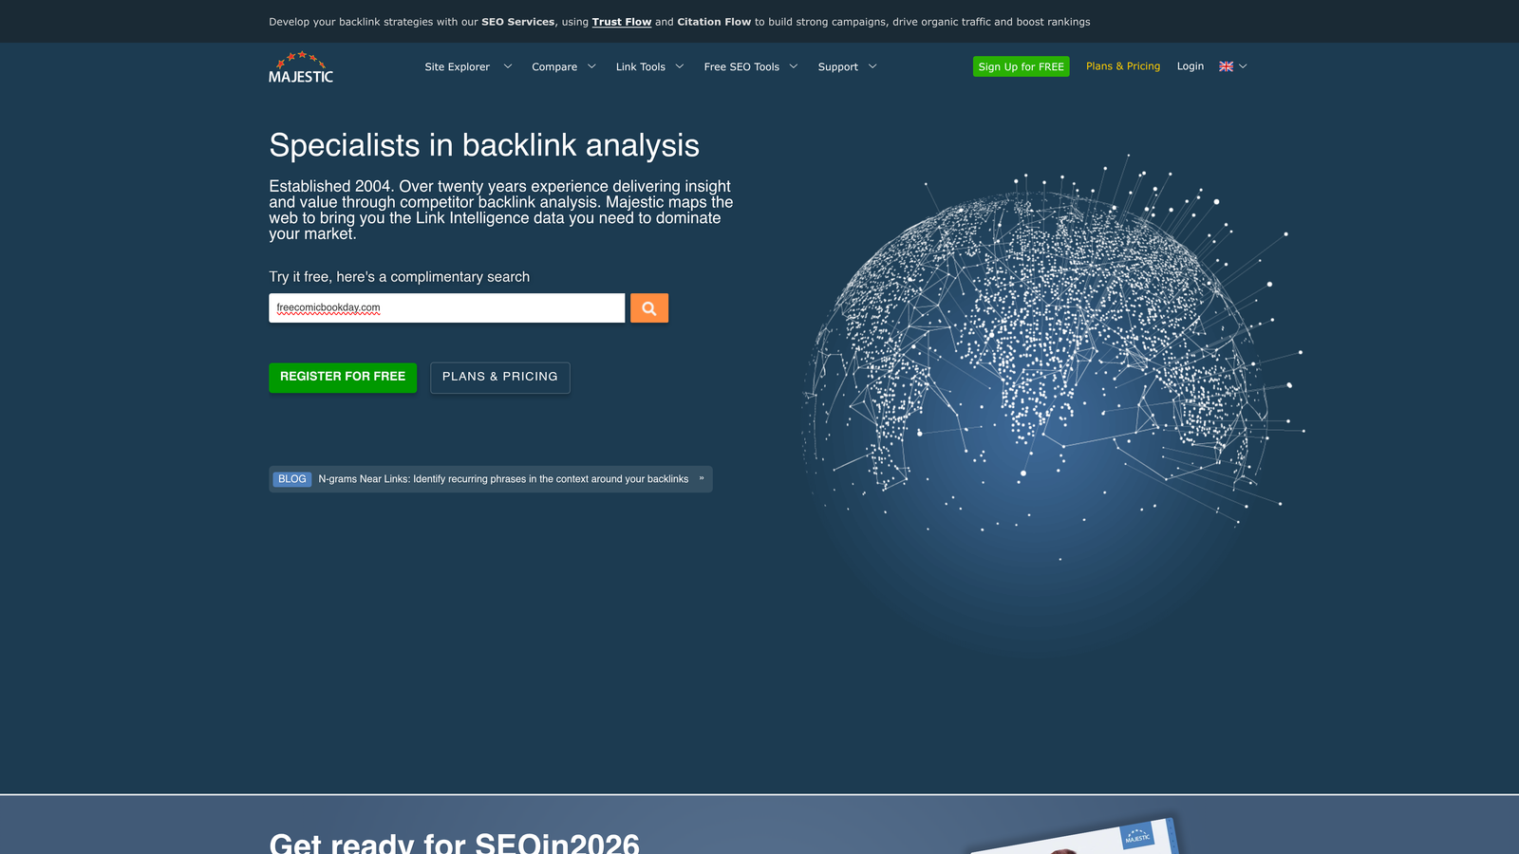Click the complimentary search input field

tap(447, 307)
